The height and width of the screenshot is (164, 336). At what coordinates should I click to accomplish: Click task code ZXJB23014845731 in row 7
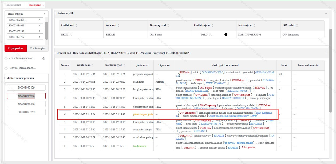point(211,124)
